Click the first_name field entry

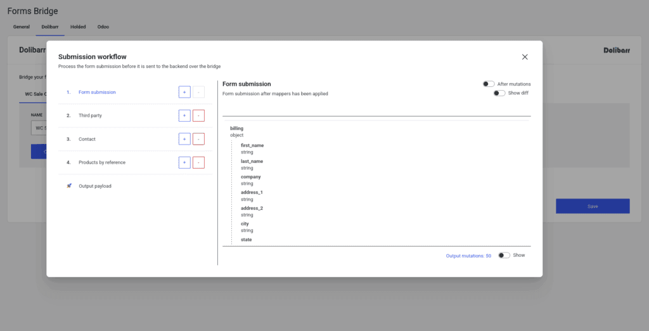point(252,149)
